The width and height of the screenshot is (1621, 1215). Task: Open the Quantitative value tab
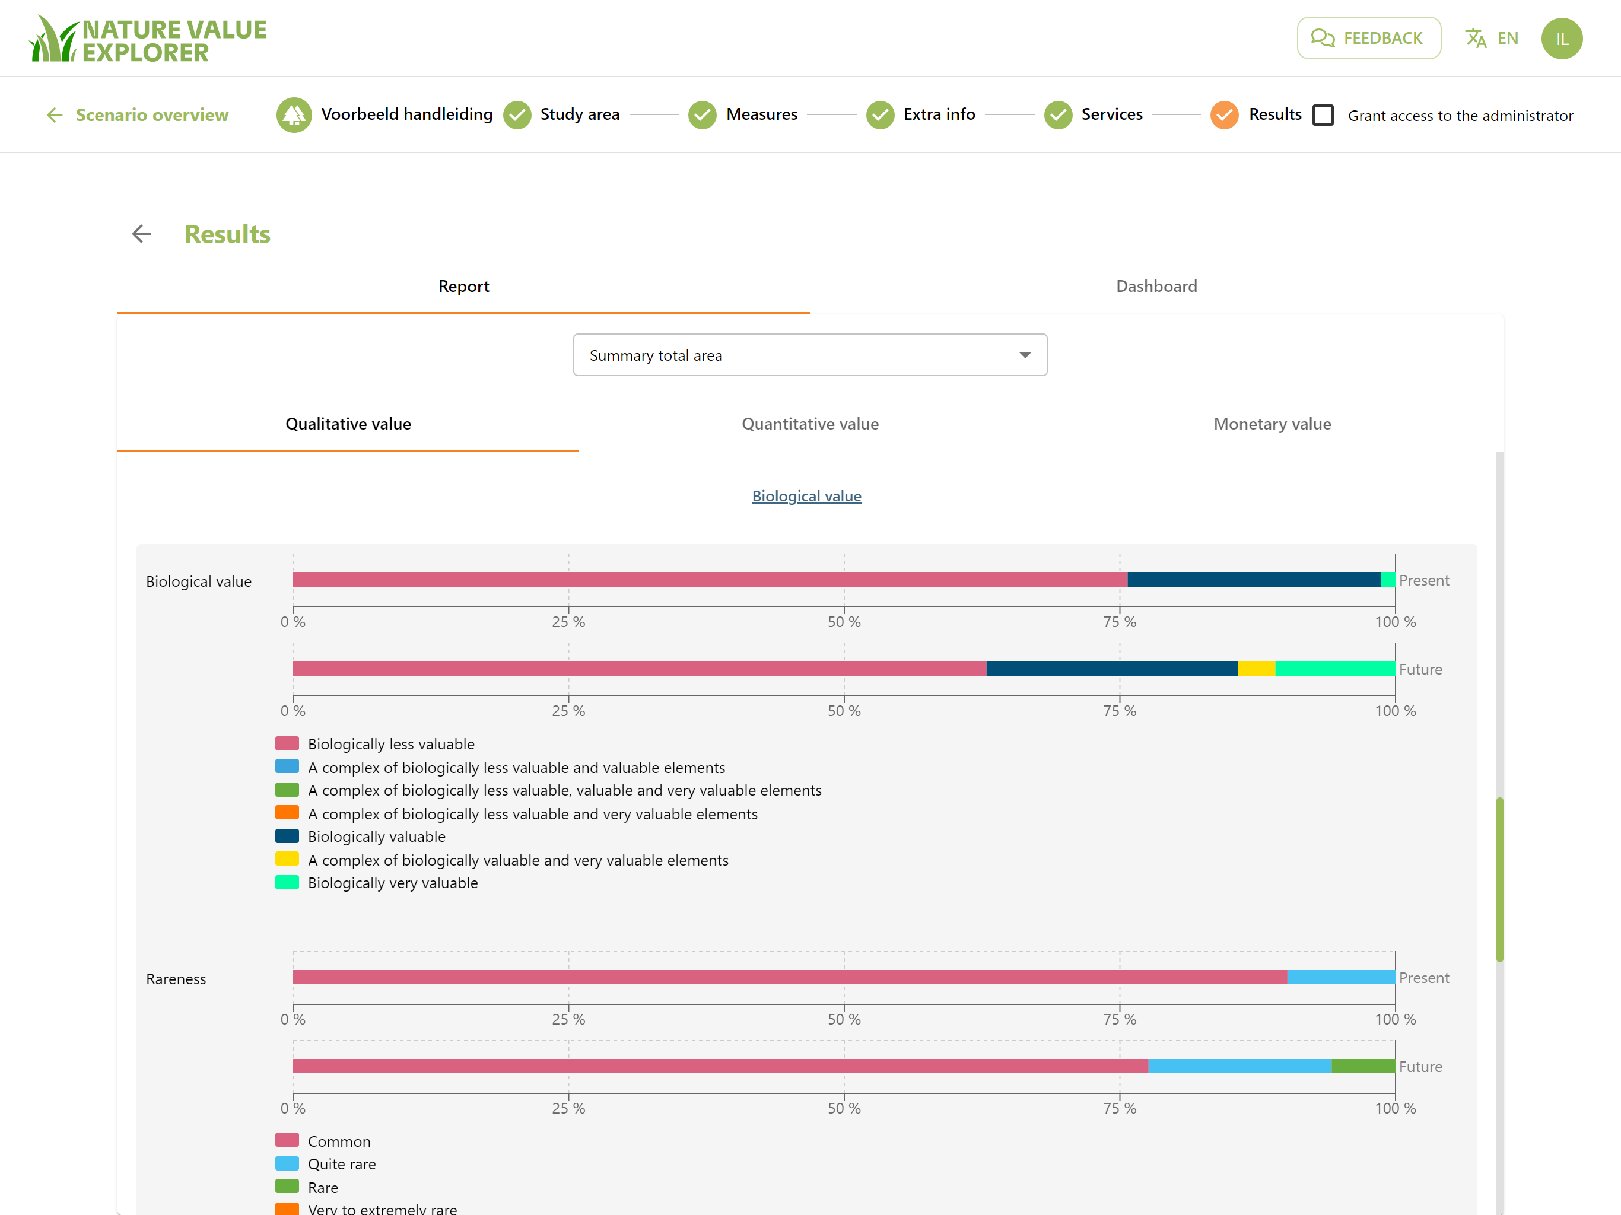810,424
